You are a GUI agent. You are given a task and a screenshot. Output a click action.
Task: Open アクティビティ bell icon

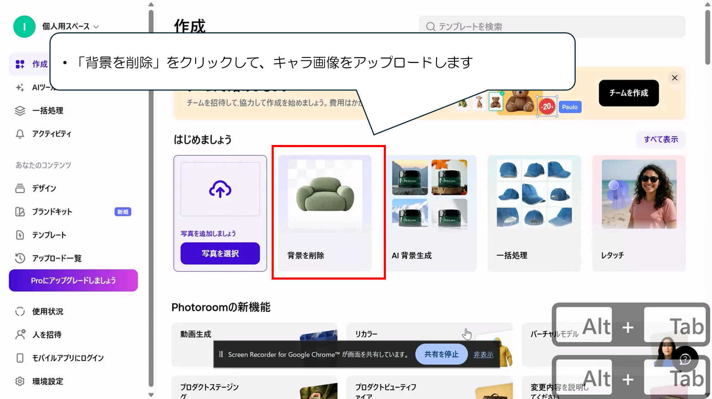[20, 134]
